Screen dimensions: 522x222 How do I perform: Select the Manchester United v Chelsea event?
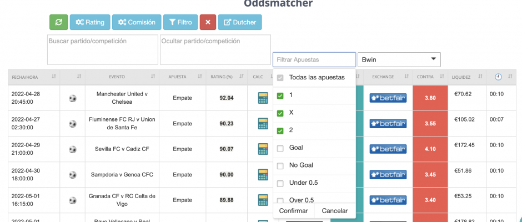[122, 98]
